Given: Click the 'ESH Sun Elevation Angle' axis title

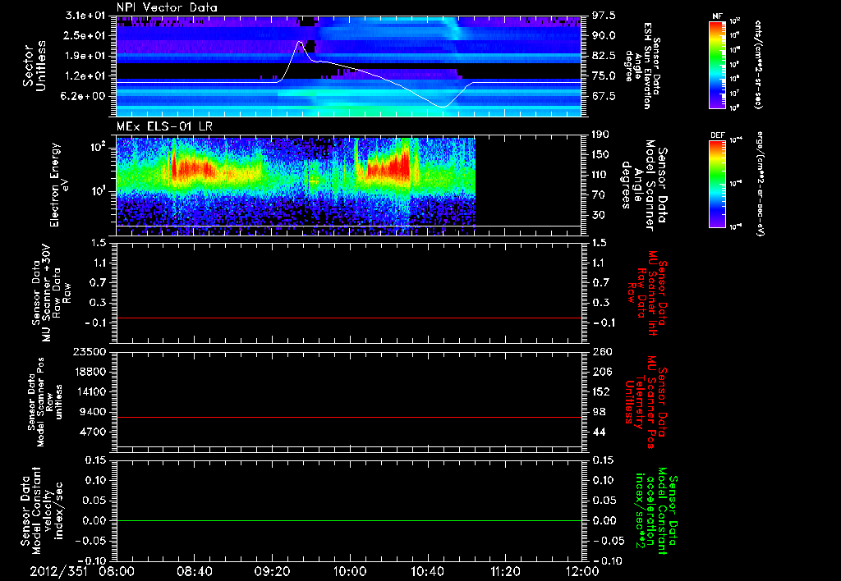Looking at the screenshot, I should click(x=643, y=66).
